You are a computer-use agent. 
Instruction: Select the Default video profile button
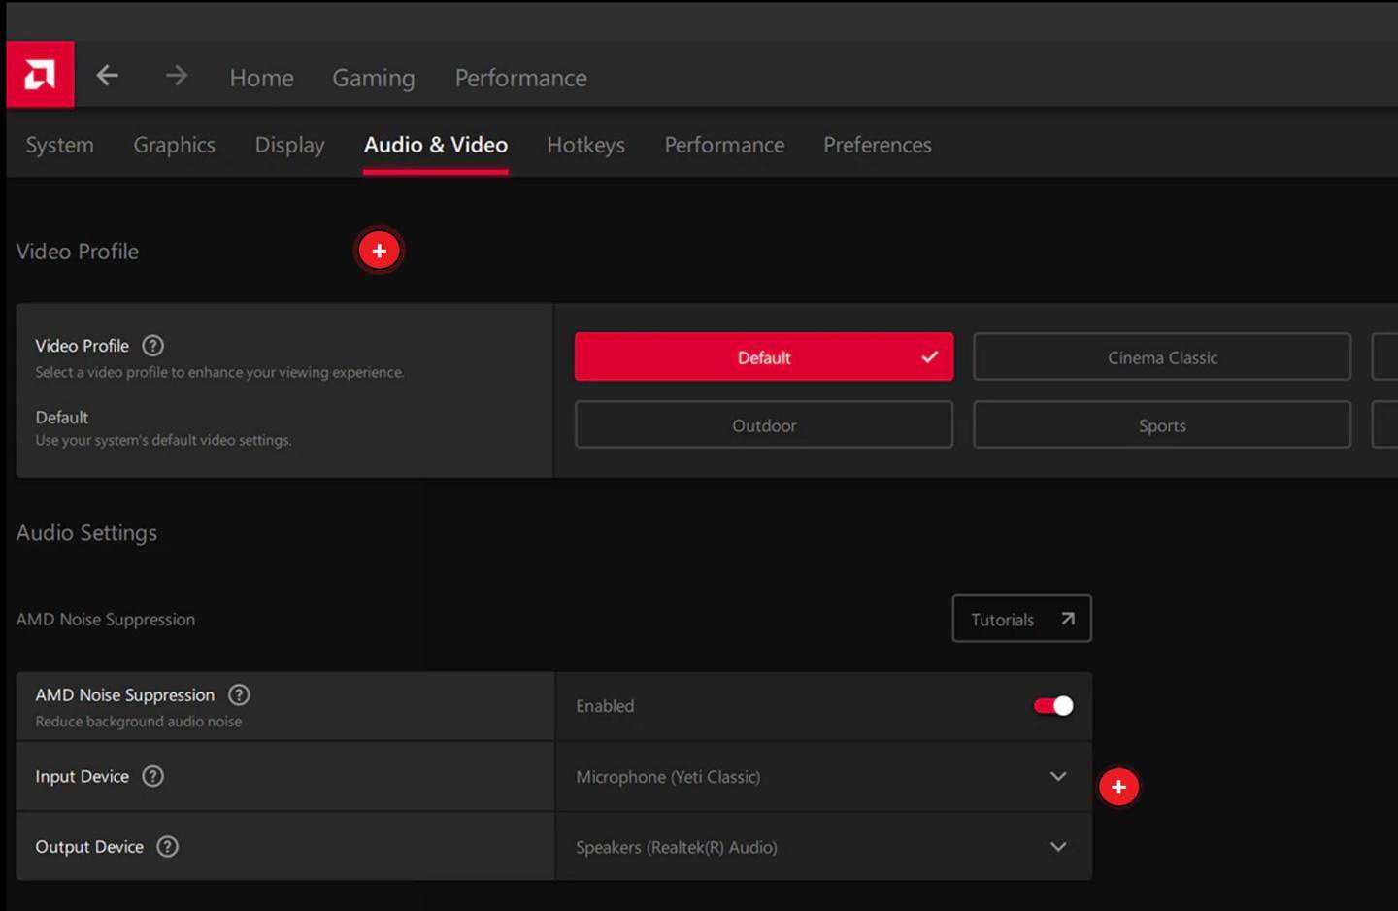point(763,357)
